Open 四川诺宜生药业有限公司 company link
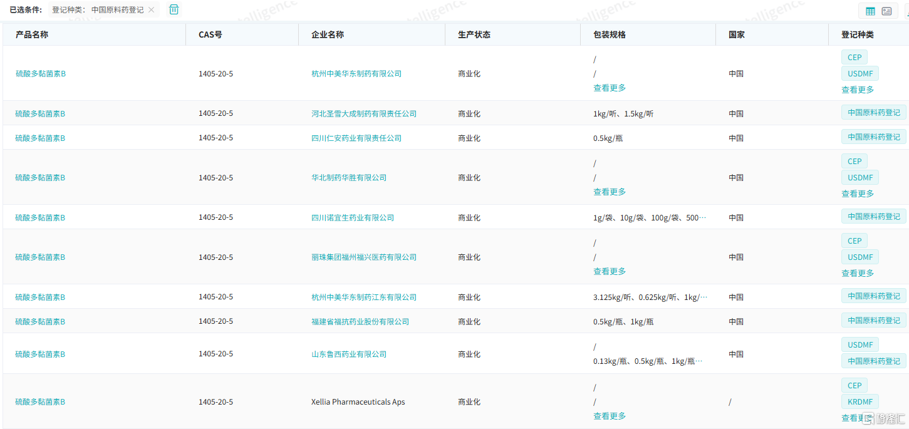 point(353,217)
